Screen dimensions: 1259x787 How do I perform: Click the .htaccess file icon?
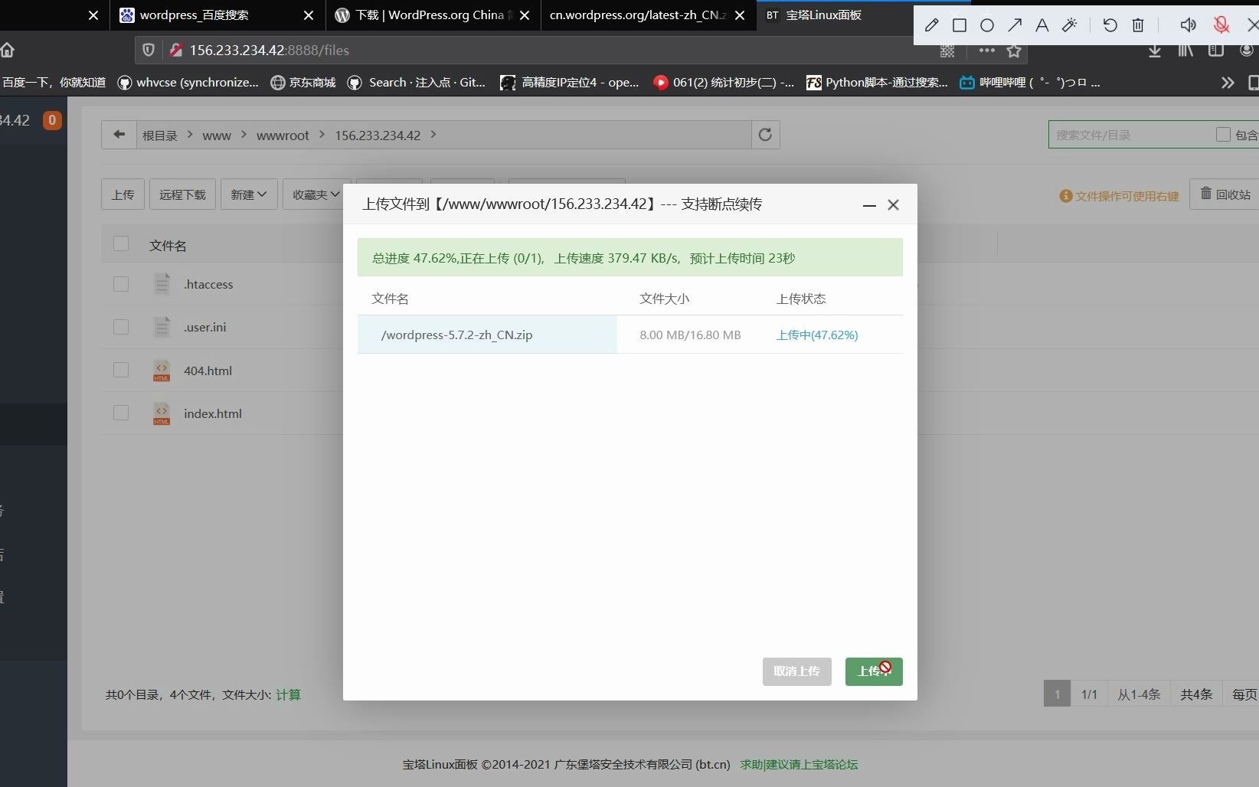(162, 284)
